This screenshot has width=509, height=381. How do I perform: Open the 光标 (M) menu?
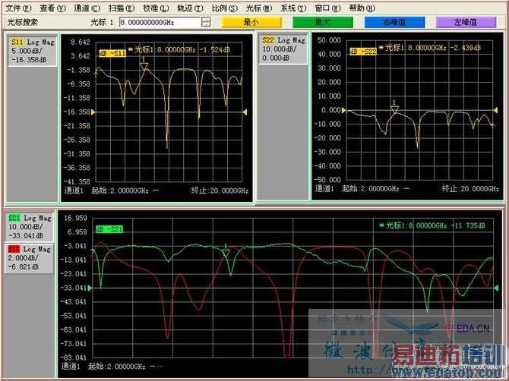coord(259,8)
